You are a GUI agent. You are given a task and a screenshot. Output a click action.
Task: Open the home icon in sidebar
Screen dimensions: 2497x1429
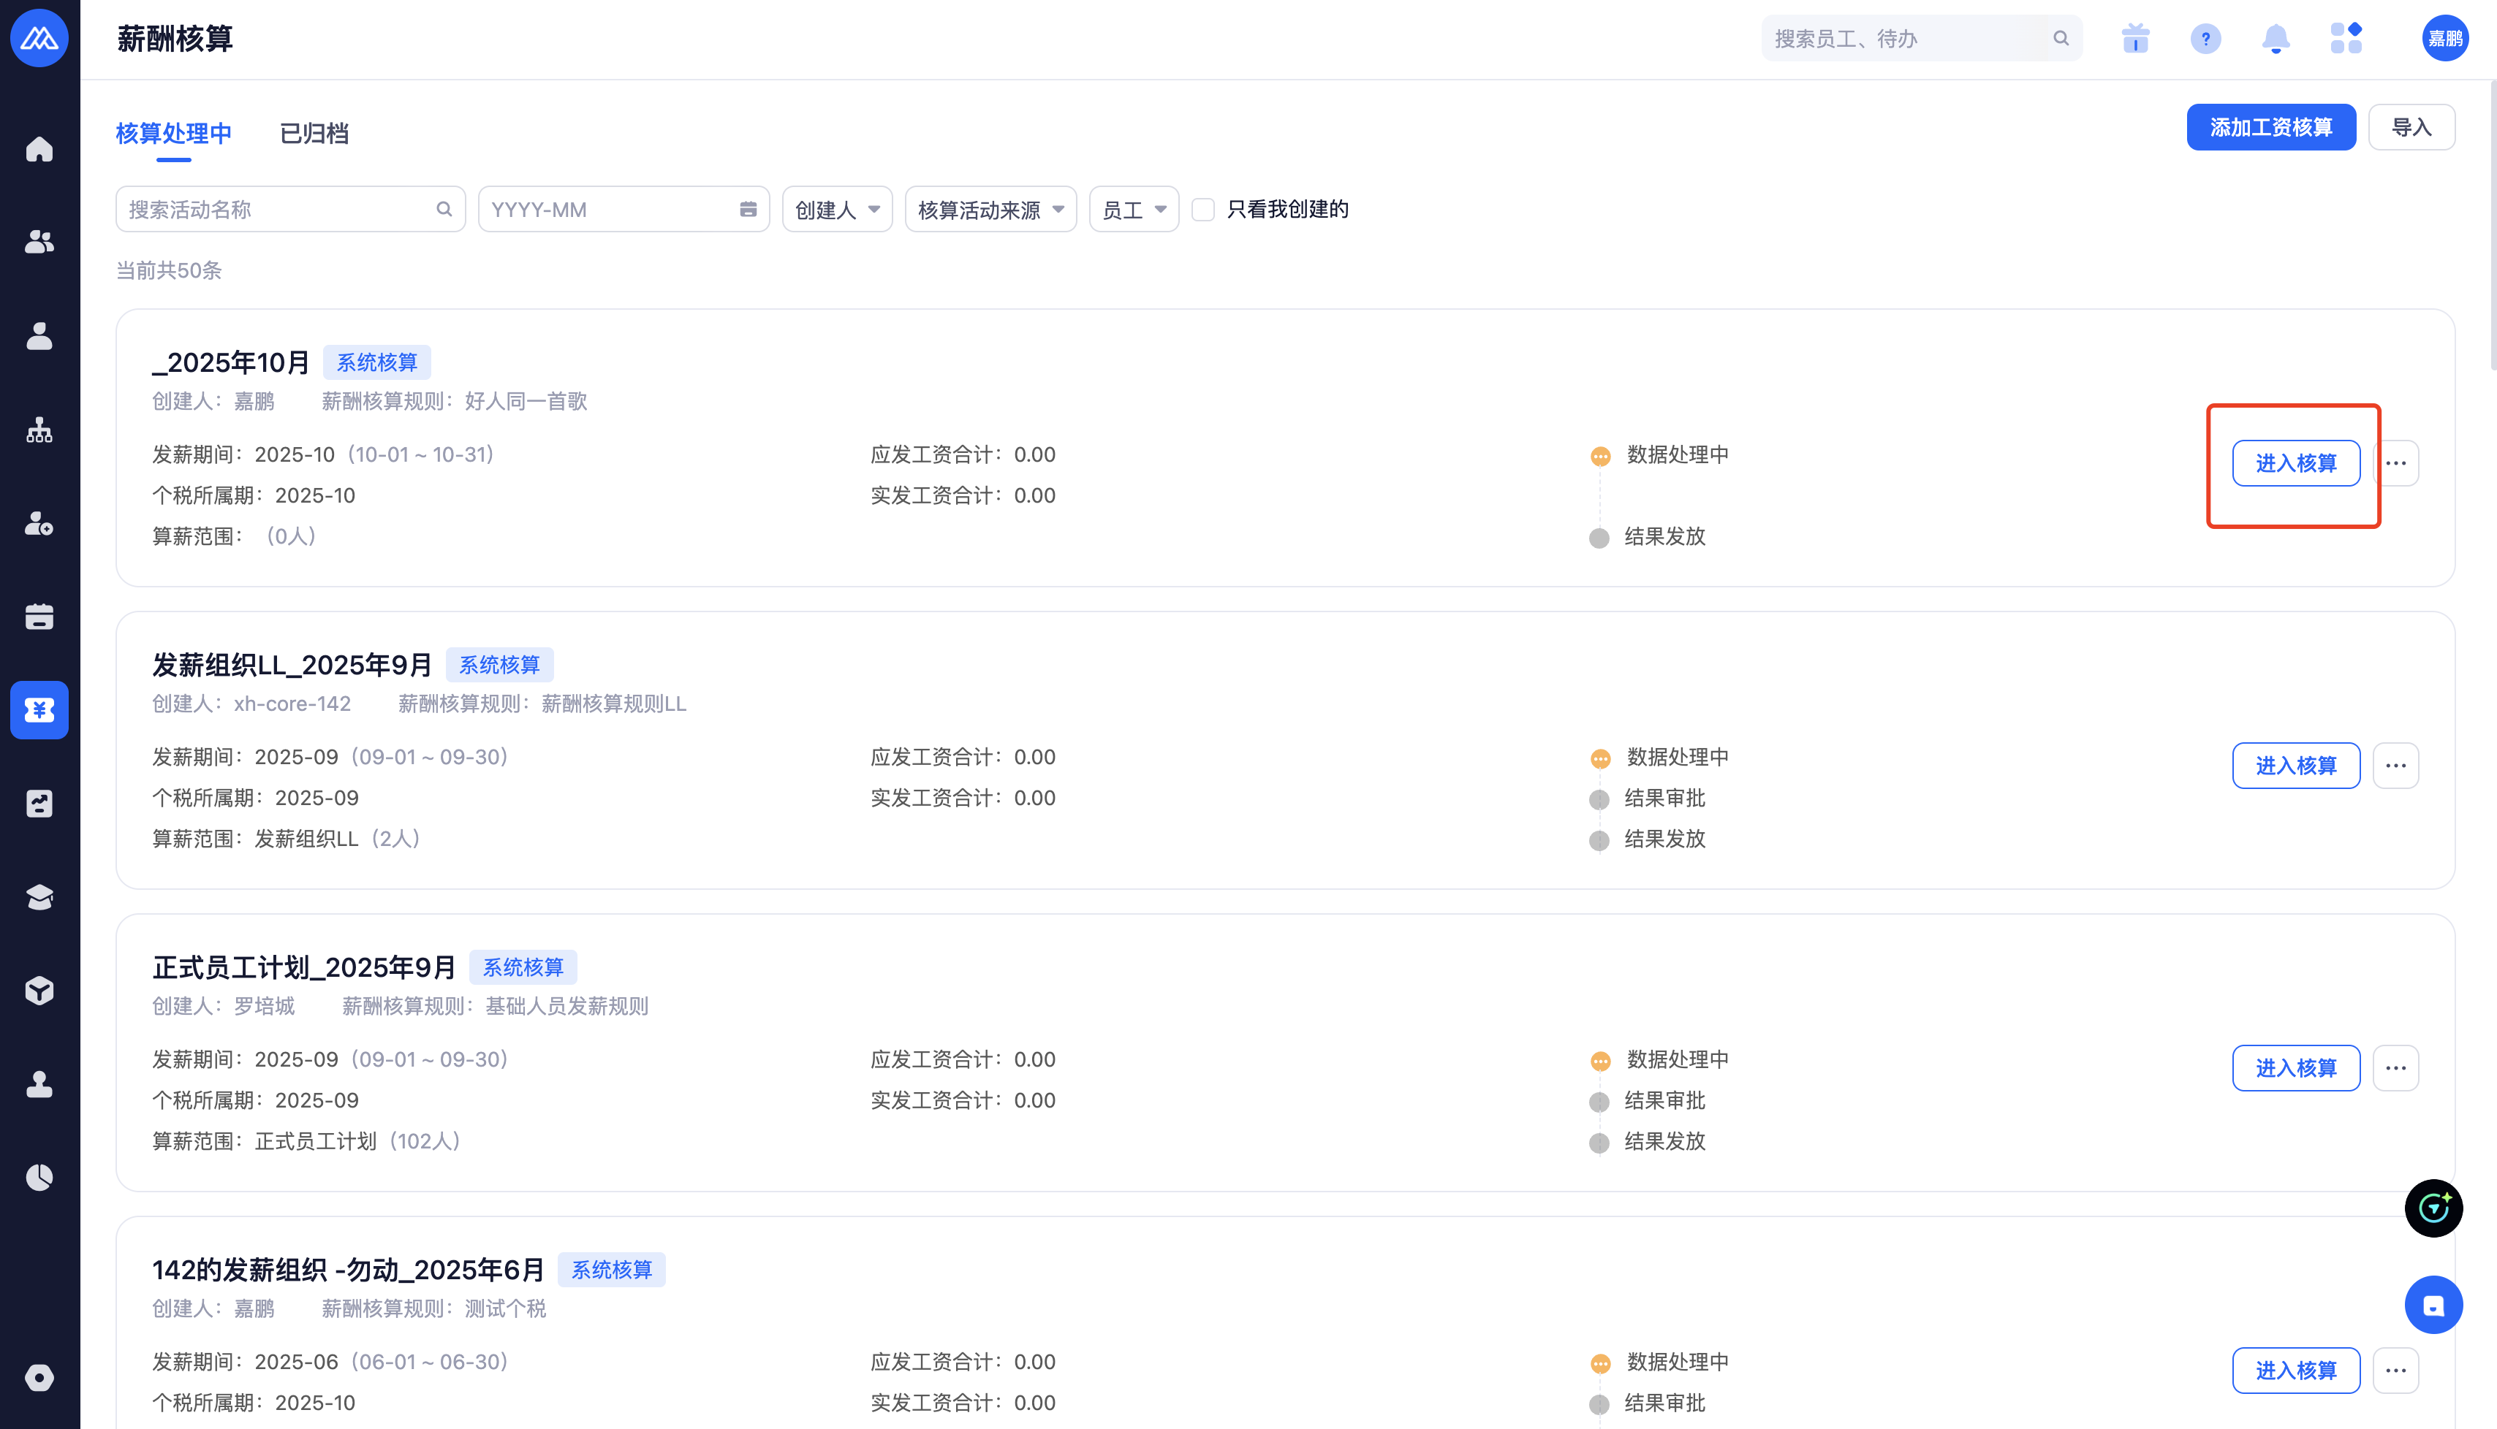pyautogui.click(x=39, y=149)
